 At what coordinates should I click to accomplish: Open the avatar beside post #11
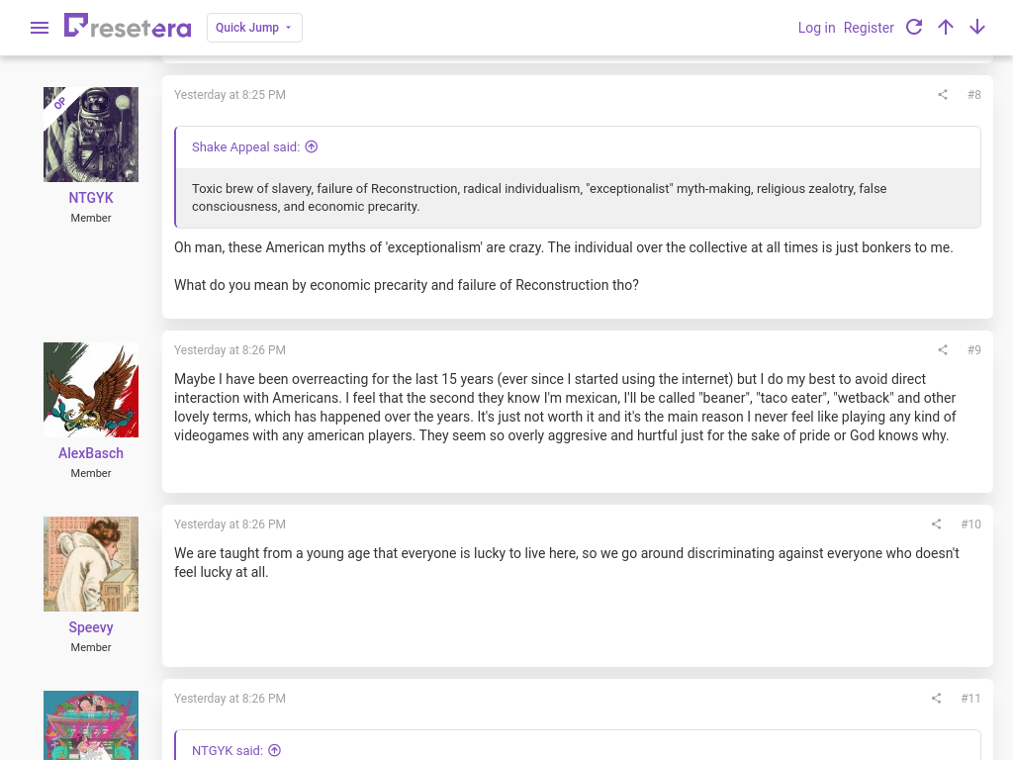point(91,725)
